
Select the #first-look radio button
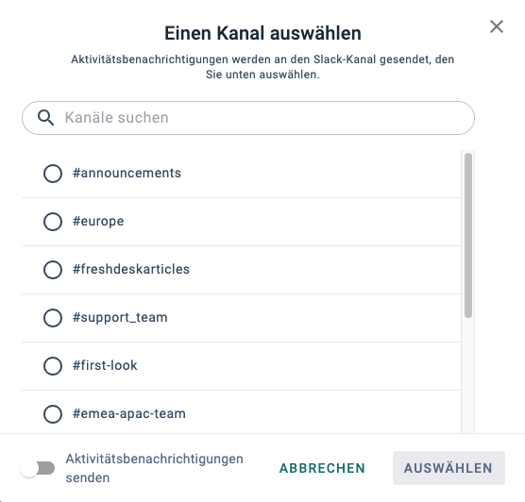click(53, 366)
